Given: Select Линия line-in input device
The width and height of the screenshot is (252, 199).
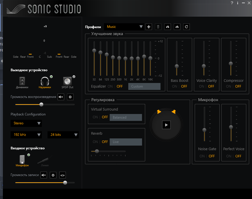Looking at the screenshot, I should (45, 161).
